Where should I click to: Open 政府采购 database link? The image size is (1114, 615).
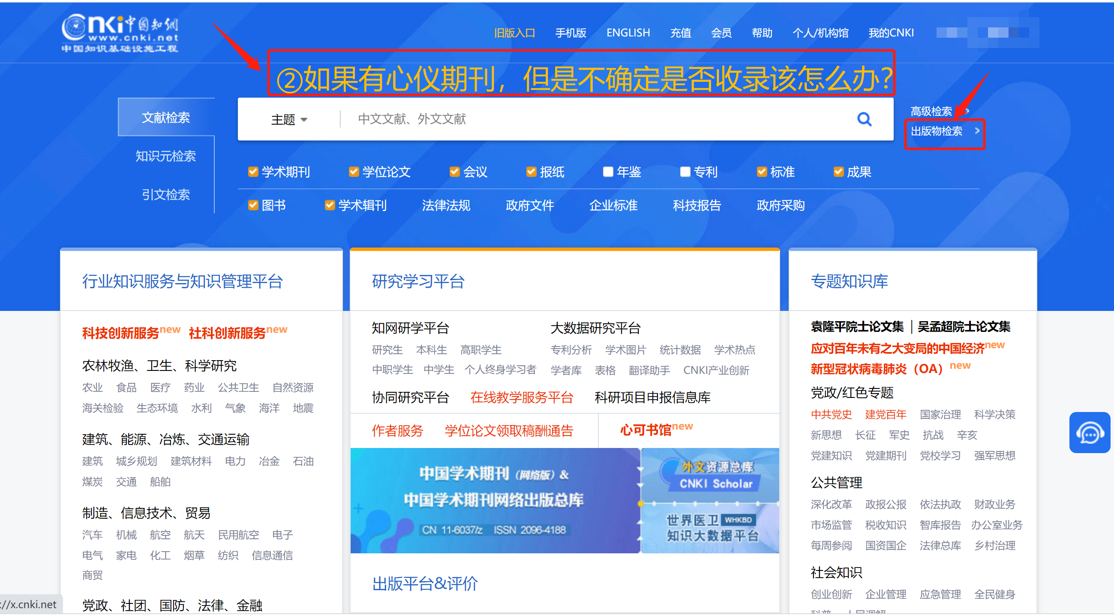tap(781, 205)
